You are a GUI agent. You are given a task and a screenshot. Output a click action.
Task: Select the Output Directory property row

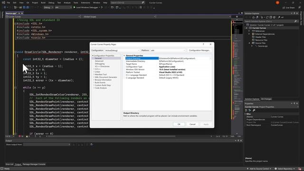coord(168,58)
